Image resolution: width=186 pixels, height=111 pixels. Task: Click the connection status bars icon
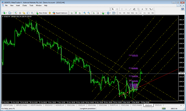pyautogui.click(x=164, y=109)
